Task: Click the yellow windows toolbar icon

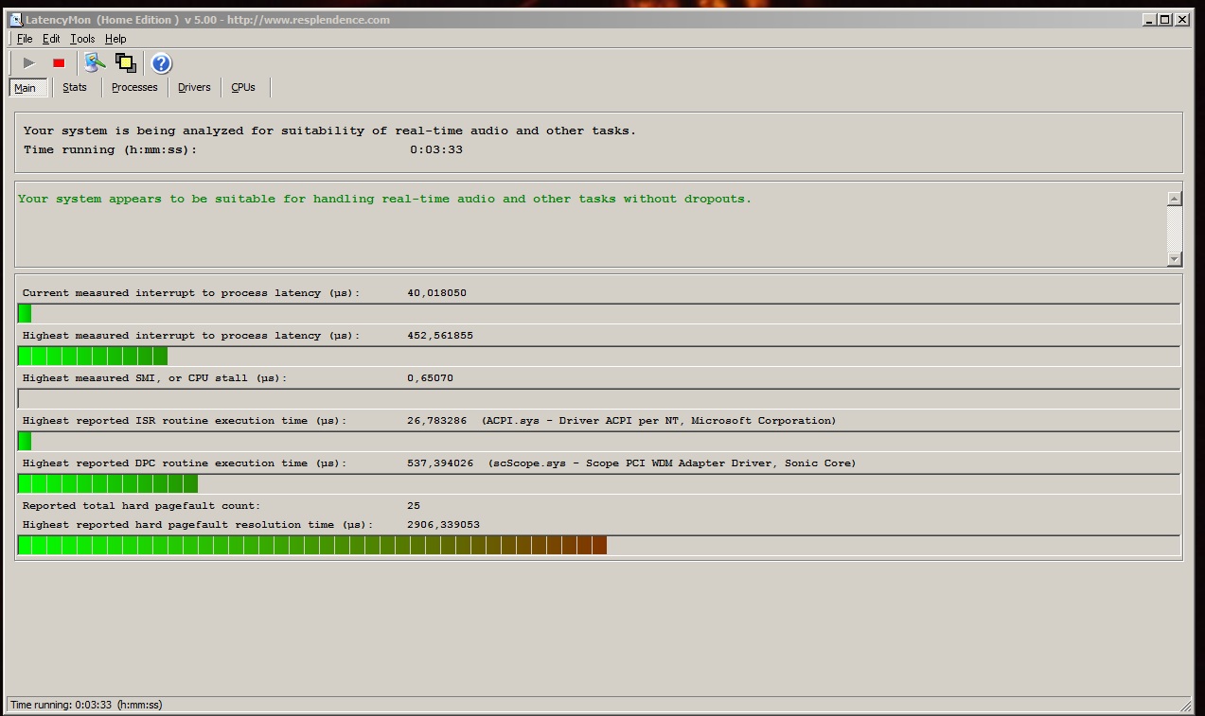Action: (x=125, y=63)
